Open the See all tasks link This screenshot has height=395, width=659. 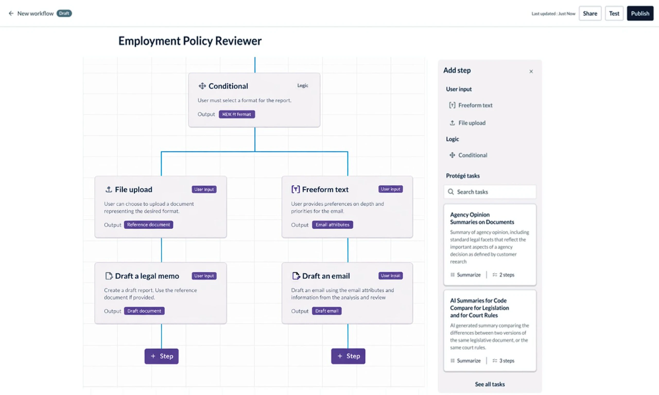pyautogui.click(x=490, y=384)
